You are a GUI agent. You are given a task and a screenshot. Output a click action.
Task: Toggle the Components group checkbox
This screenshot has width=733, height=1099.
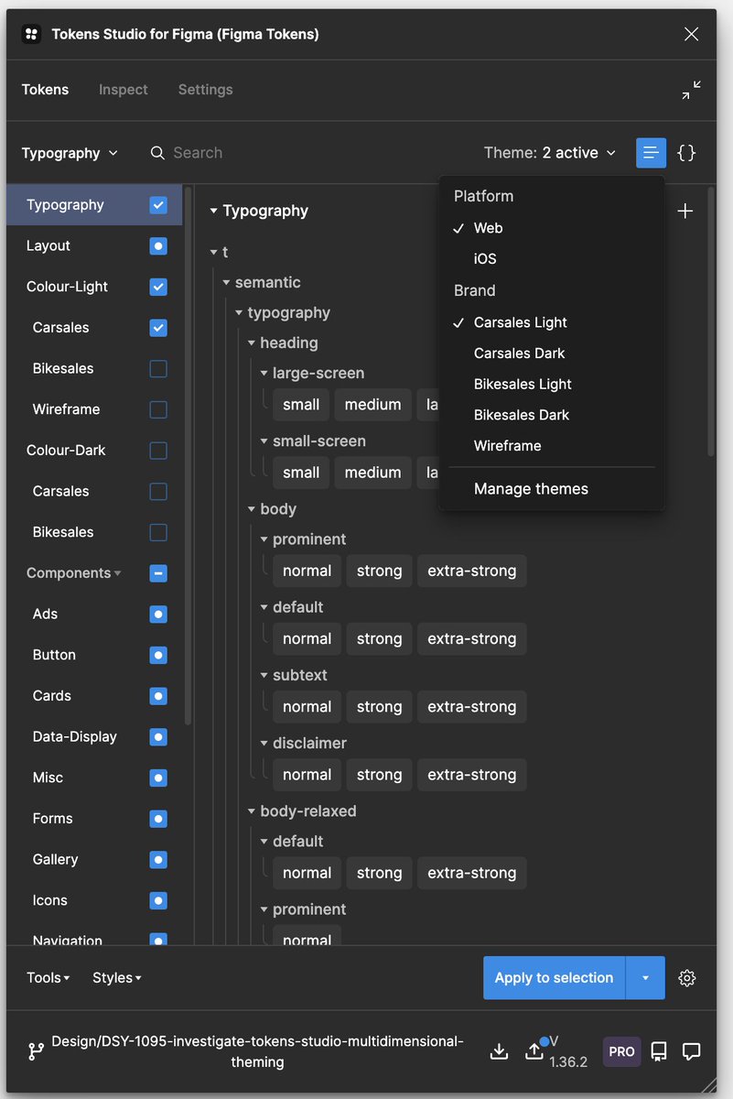[x=158, y=573]
